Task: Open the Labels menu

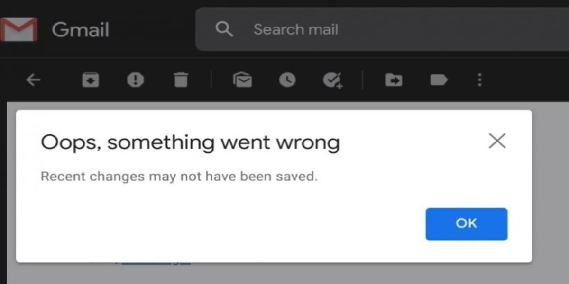Action: pyautogui.click(x=439, y=80)
